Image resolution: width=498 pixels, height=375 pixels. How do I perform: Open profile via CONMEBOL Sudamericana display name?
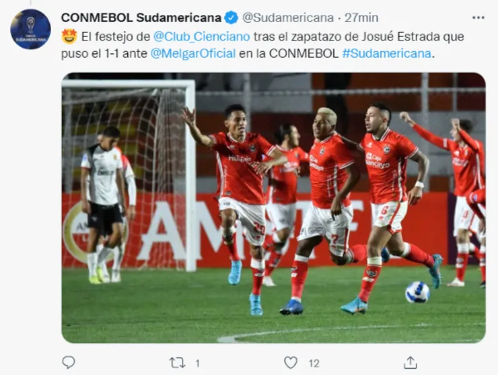point(141,18)
